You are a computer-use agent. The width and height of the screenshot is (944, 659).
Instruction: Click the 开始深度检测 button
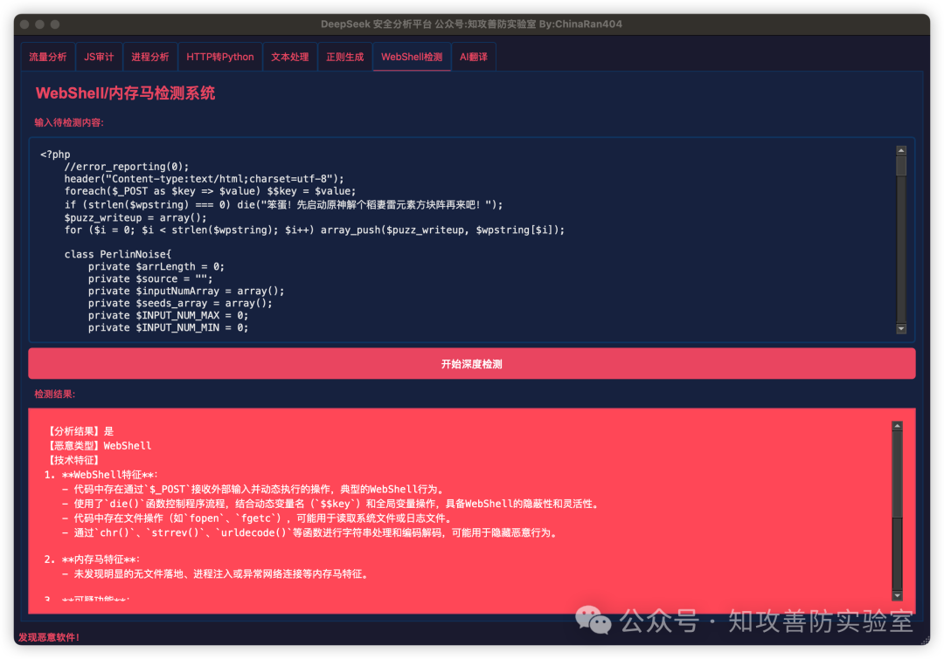pos(471,364)
